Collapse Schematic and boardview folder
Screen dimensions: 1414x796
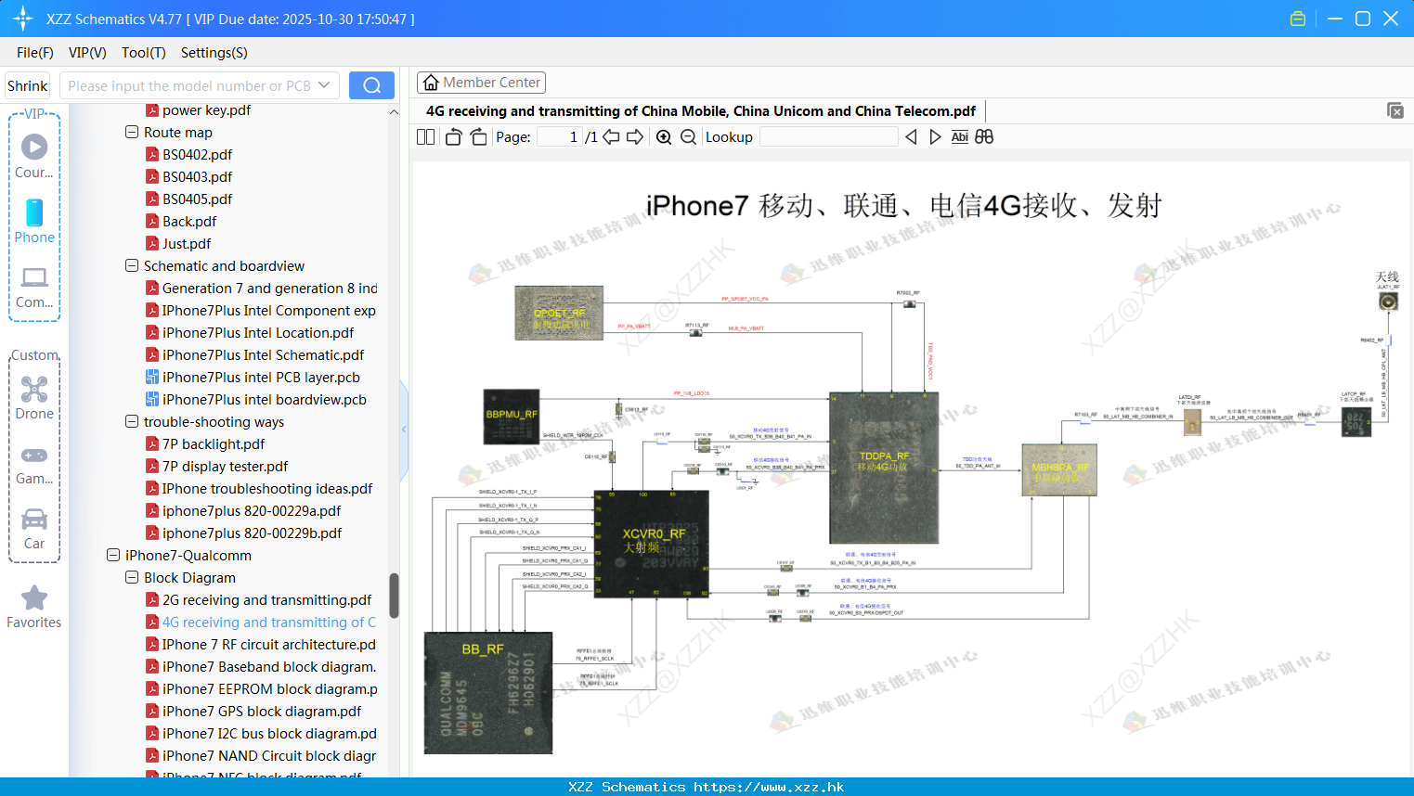click(132, 265)
